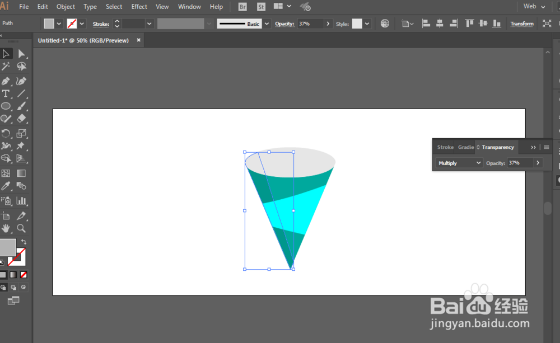
Task: Select the Paintbrush tool
Action: pyautogui.click(x=21, y=106)
